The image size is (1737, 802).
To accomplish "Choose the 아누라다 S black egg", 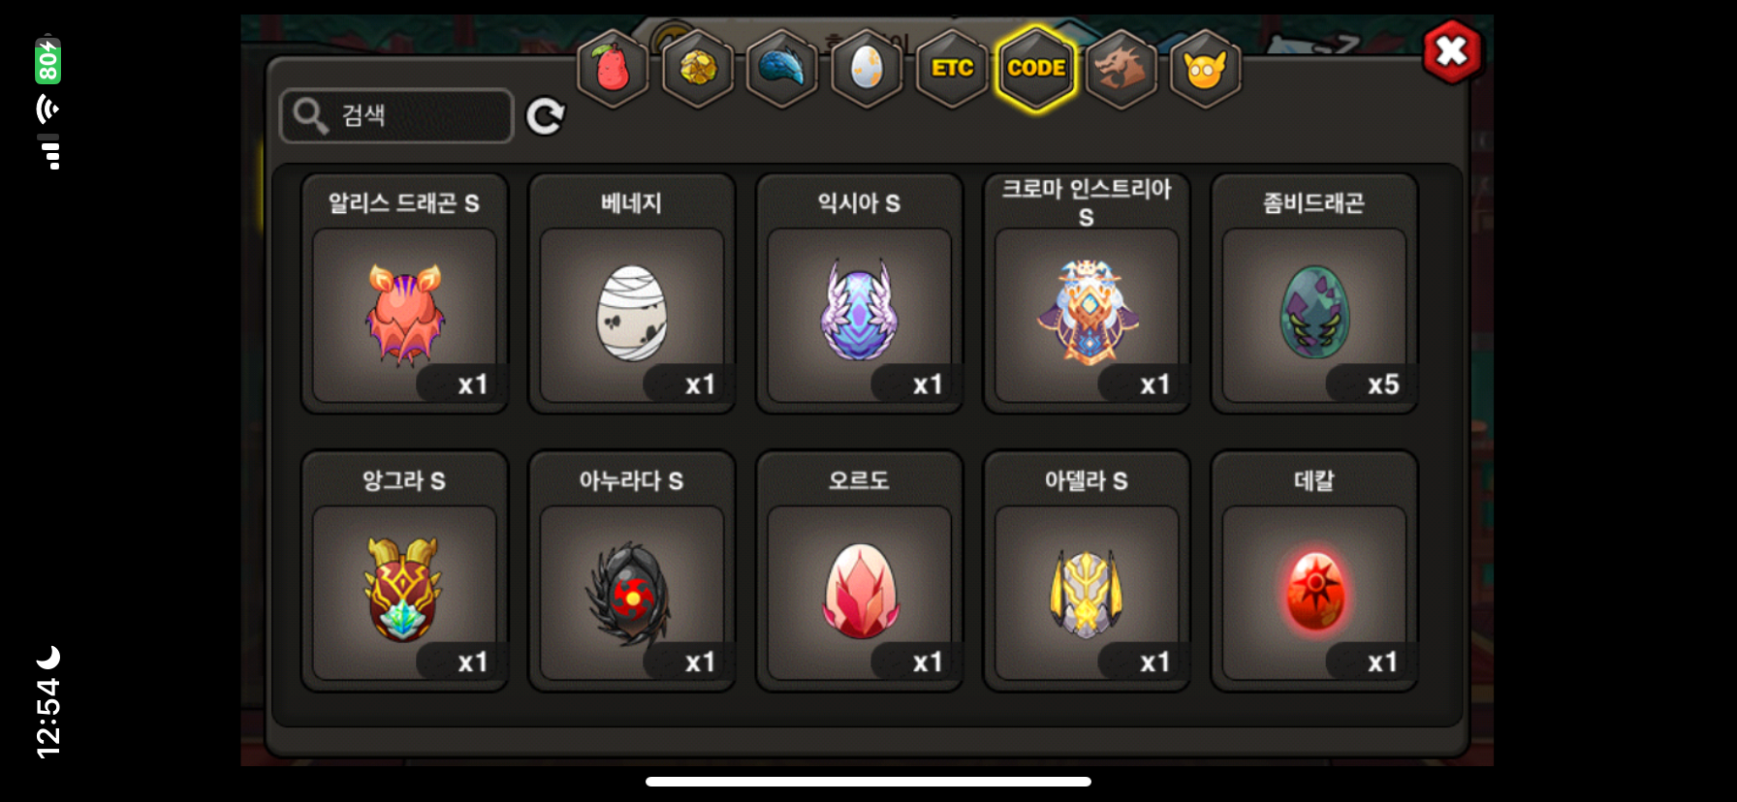I will (x=632, y=571).
